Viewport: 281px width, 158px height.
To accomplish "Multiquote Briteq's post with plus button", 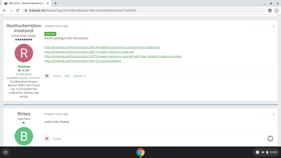I will [47, 139].
